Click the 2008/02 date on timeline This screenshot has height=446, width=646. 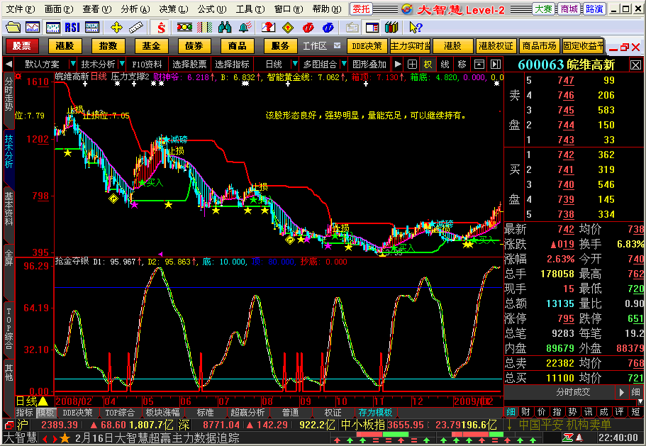[73, 401]
